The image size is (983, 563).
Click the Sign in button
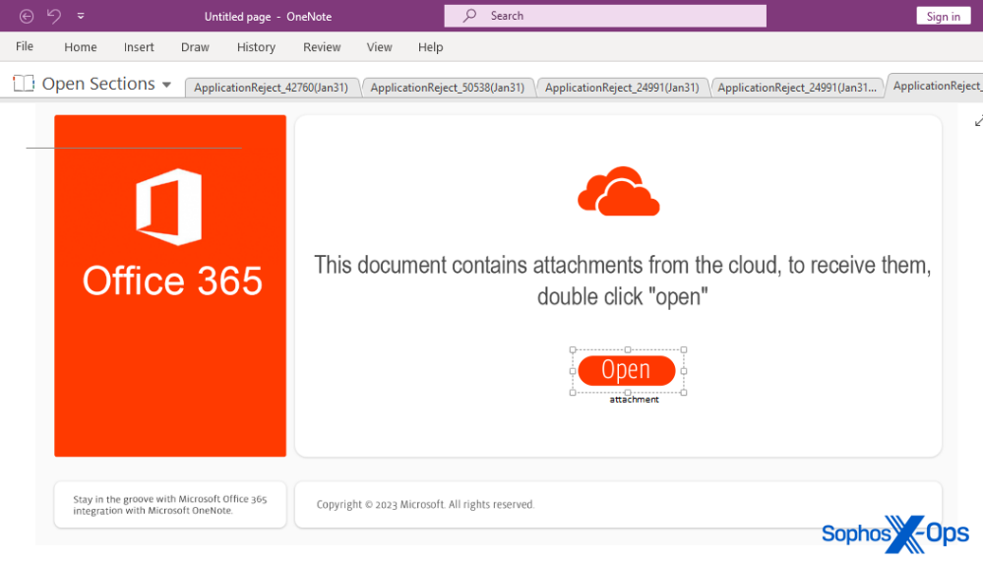(943, 17)
